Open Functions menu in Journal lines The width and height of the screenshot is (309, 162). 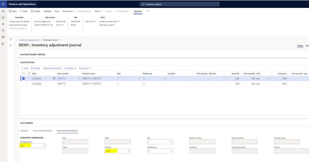pos(85,68)
